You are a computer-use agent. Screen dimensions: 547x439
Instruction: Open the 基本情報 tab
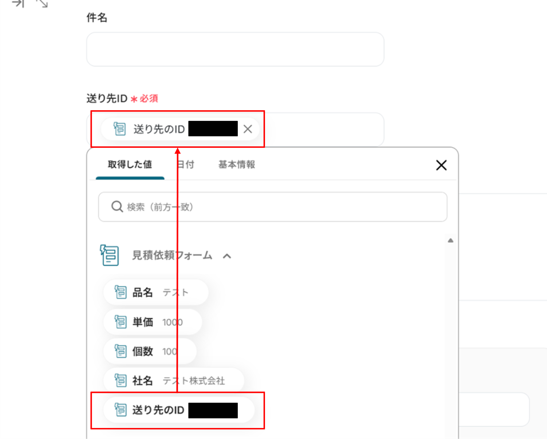coord(237,165)
